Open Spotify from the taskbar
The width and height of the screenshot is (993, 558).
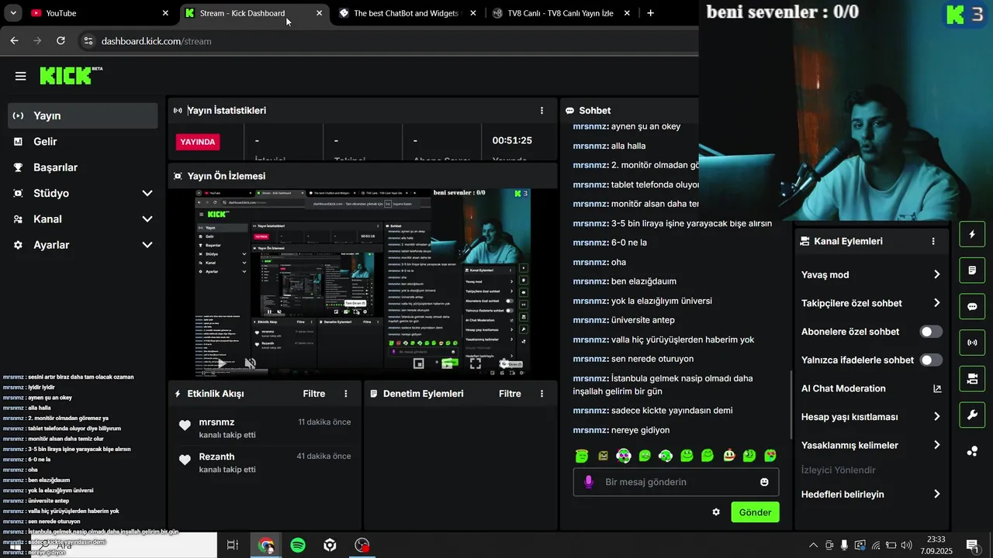pos(298,546)
